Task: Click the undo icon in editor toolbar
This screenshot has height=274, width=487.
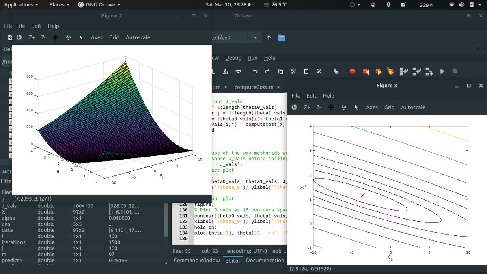Action: click(255, 71)
